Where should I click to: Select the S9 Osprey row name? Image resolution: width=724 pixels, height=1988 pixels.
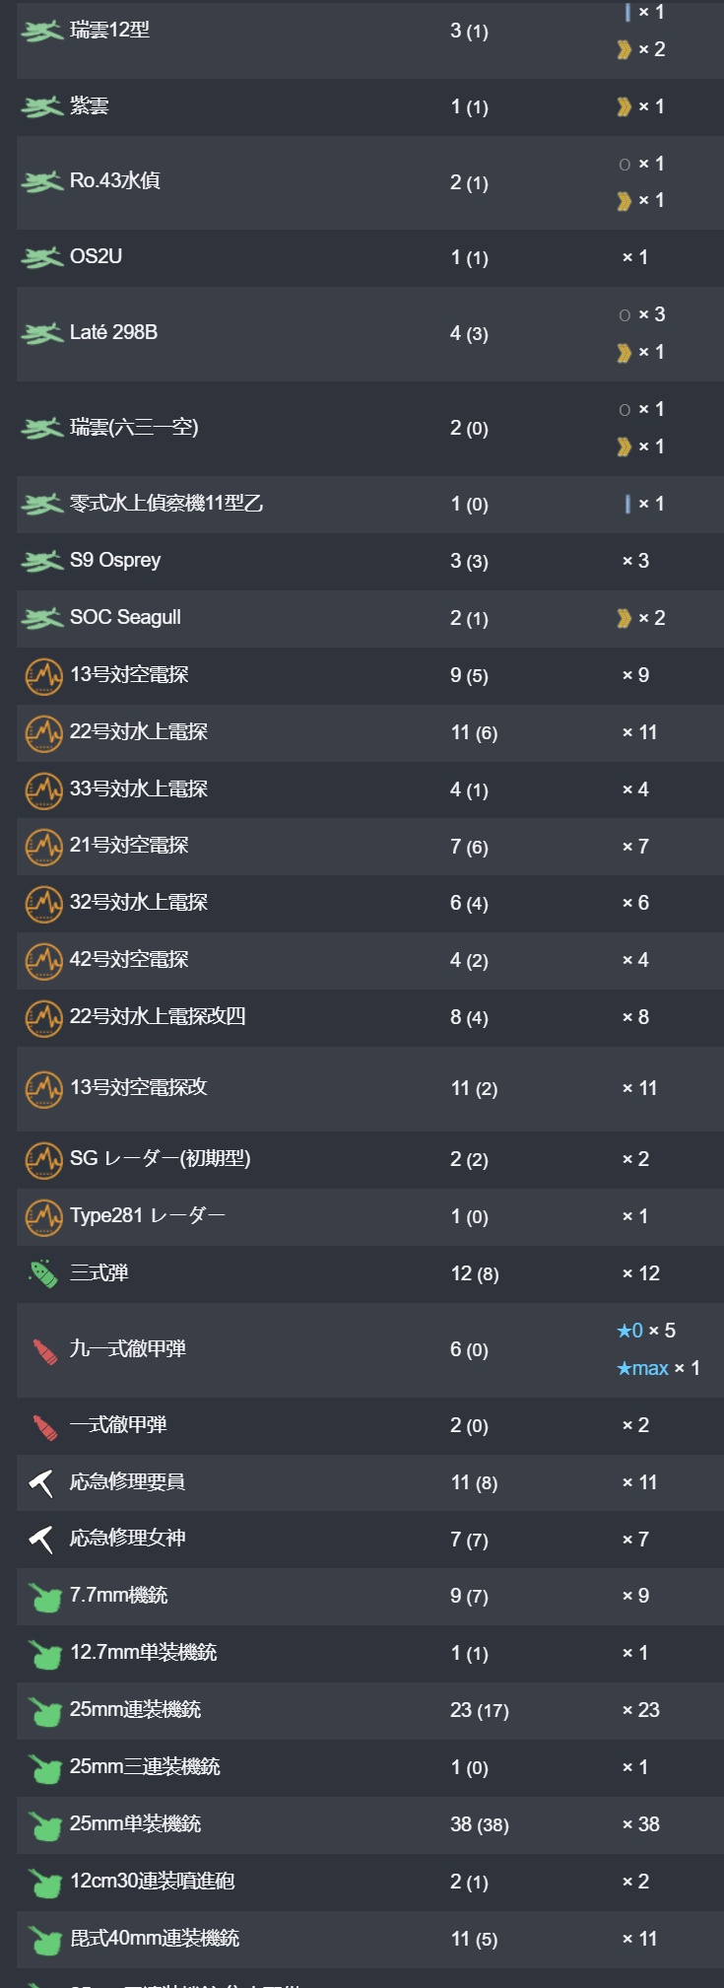115,560
